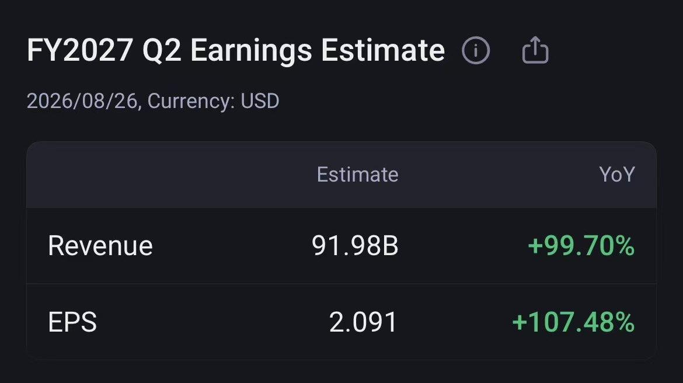Click the date and currency subtitle

tap(153, 101)
